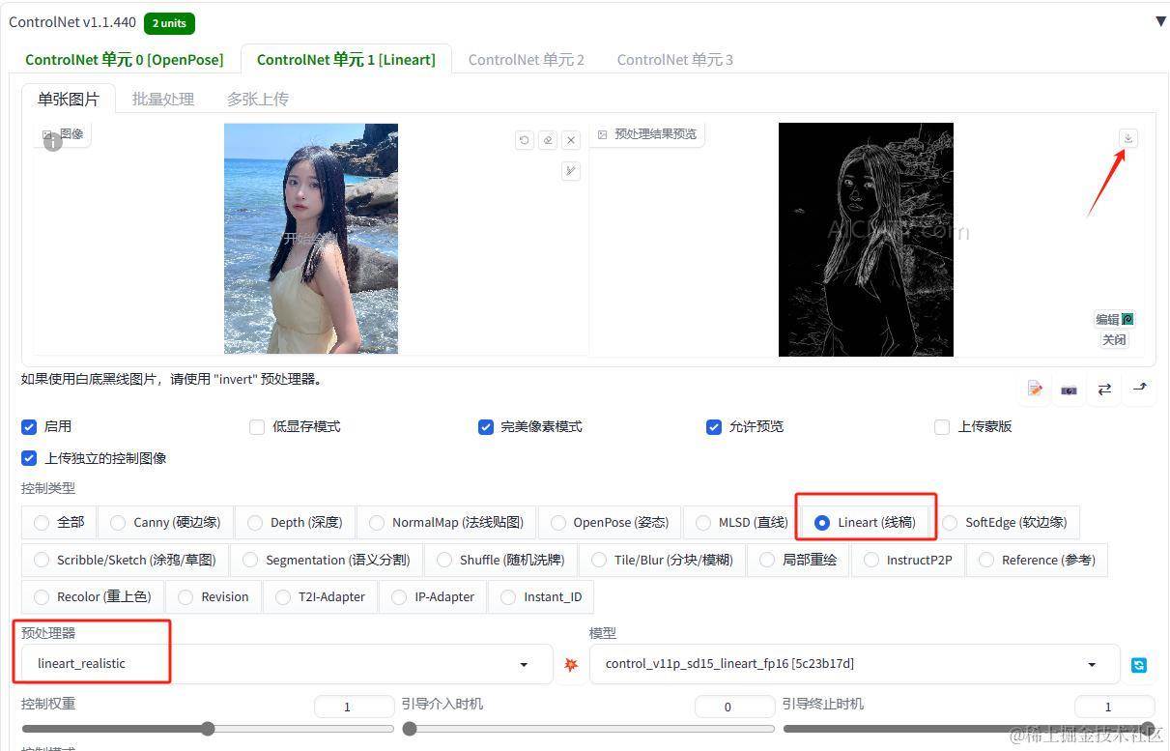Refresh the model list with the blue refresh icon

click(1139, 665)
